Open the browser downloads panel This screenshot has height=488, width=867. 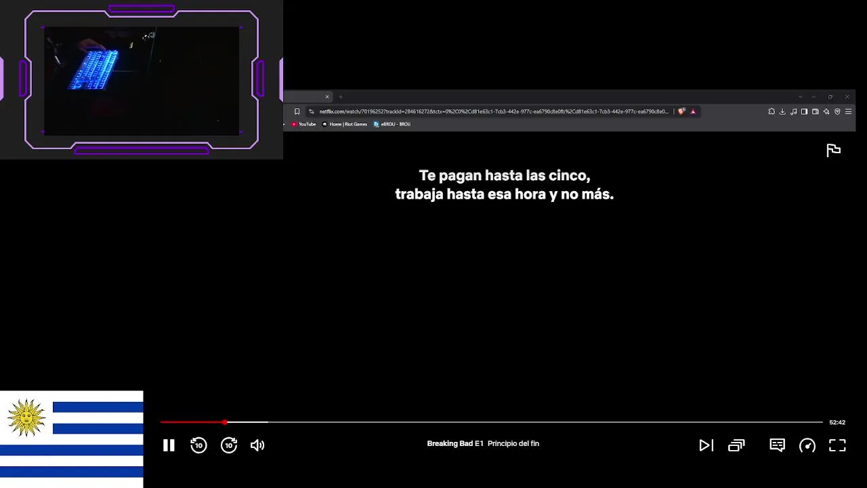pos(782,111)
